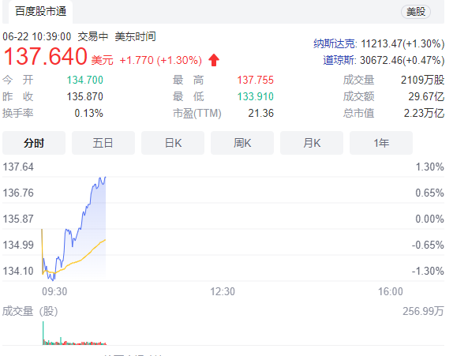Click the red up arrow icon
The image size is (468, 356).
[214, 60]
